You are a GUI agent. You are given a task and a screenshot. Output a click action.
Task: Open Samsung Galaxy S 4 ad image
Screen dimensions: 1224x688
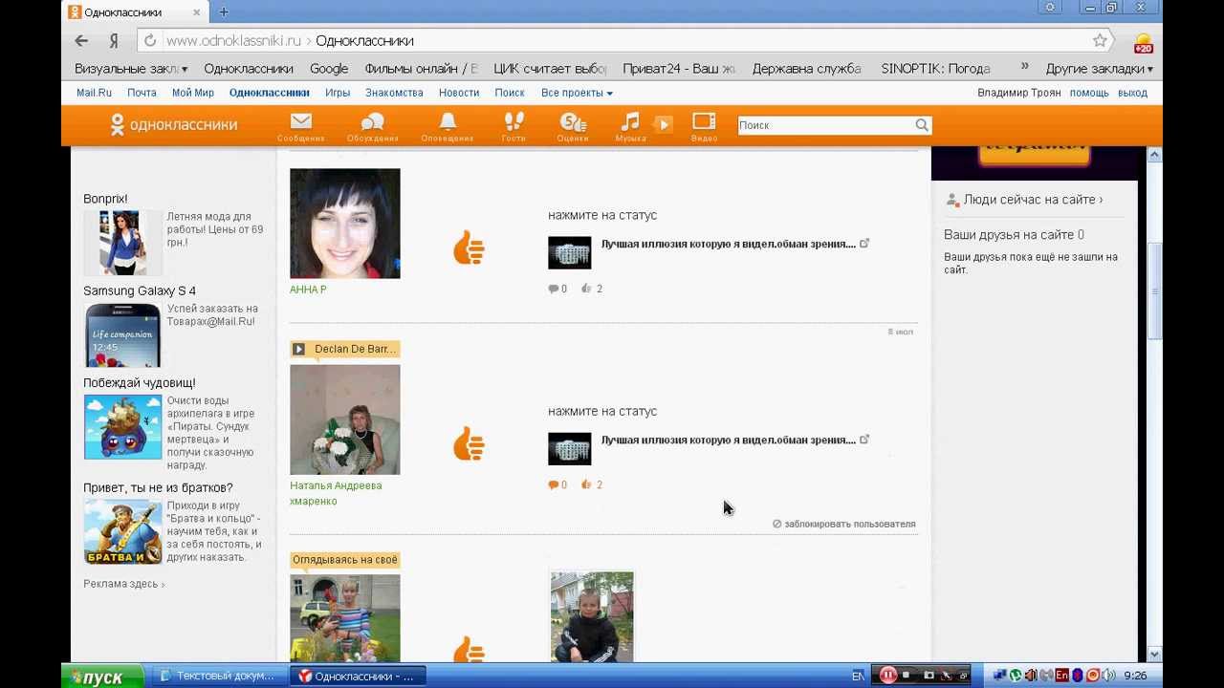[122, 334]
